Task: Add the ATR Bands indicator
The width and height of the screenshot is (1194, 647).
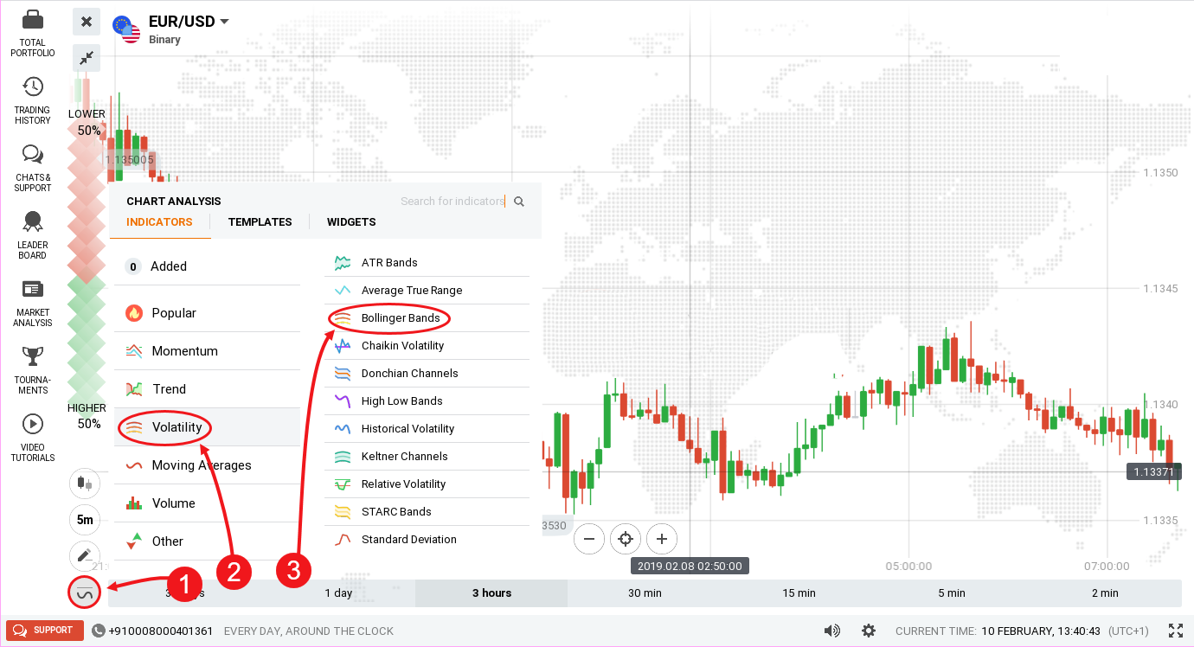Action: click(x=427, y=263)
